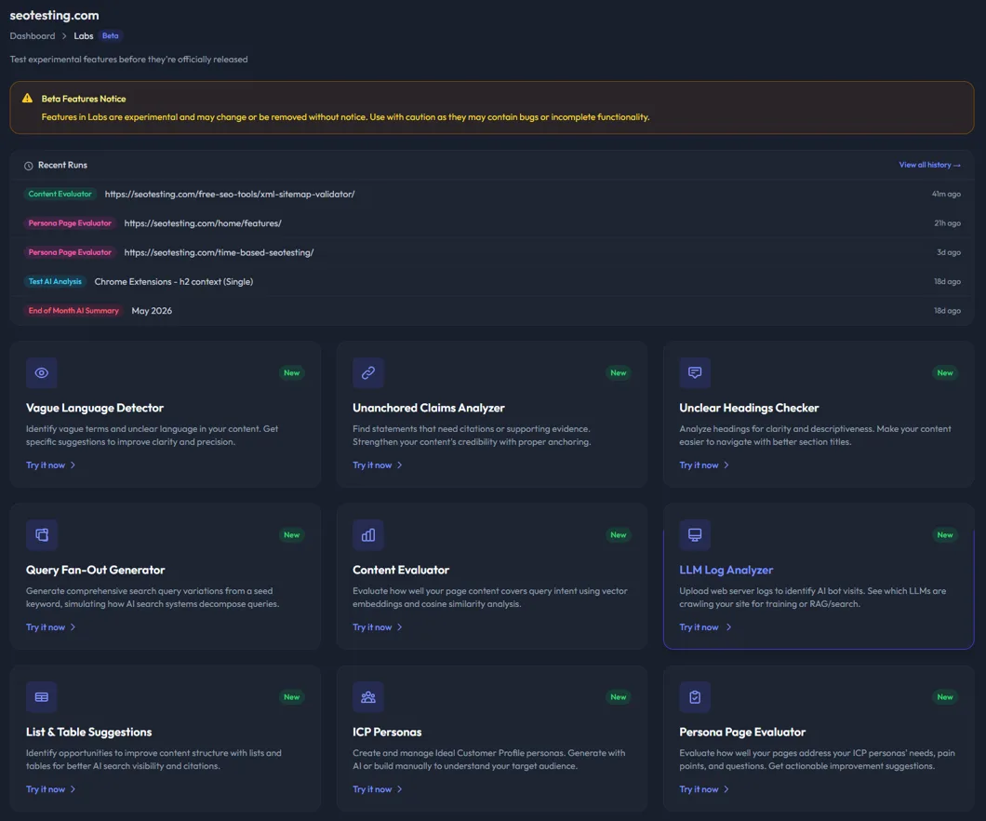Click the seotesting.com site title
This screenshot has width=986, height=821.
[x=54, y=15]
